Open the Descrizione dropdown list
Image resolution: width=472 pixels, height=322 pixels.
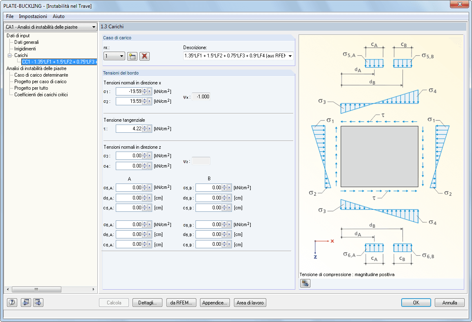290,56
